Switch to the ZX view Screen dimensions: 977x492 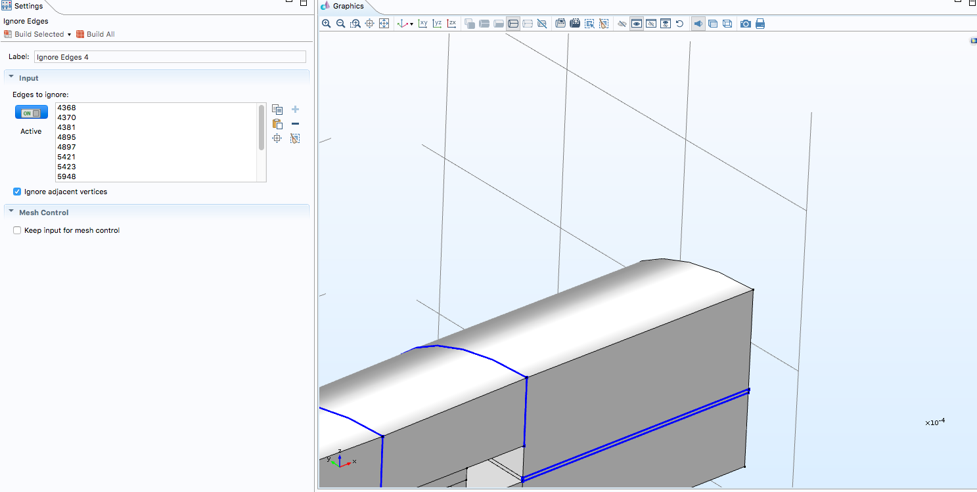(451, 24)
